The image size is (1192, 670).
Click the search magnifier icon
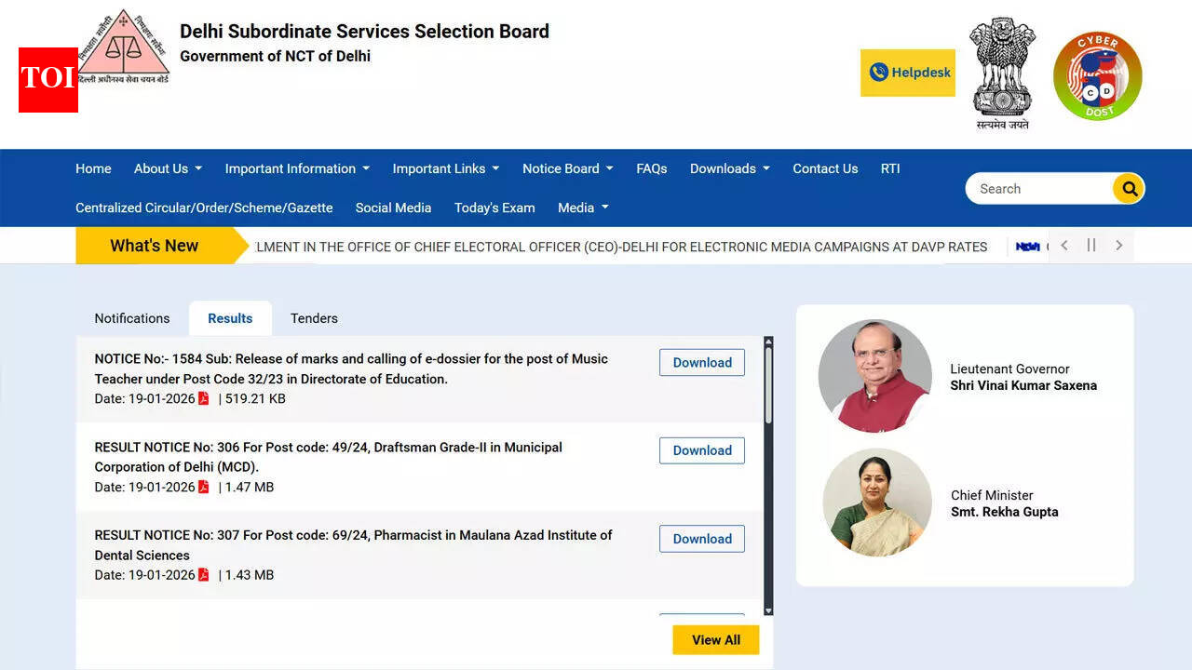pos(1128,188)
